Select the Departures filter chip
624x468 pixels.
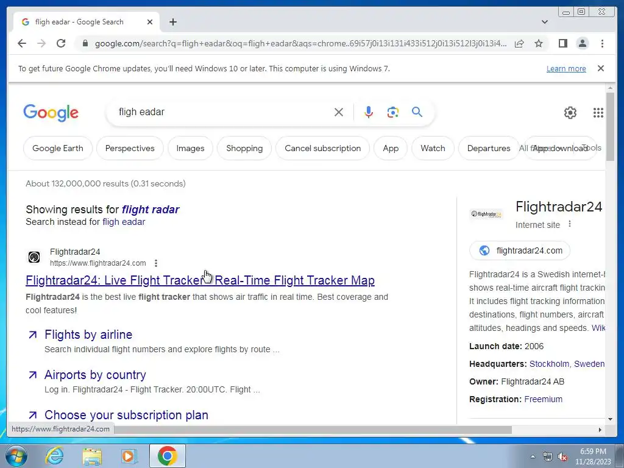pos(489,148)
